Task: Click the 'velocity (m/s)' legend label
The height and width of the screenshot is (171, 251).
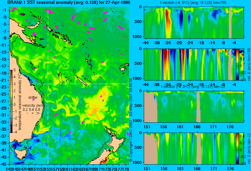Action: pos(33,106)
